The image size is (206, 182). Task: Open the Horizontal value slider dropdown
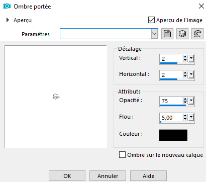191,75
